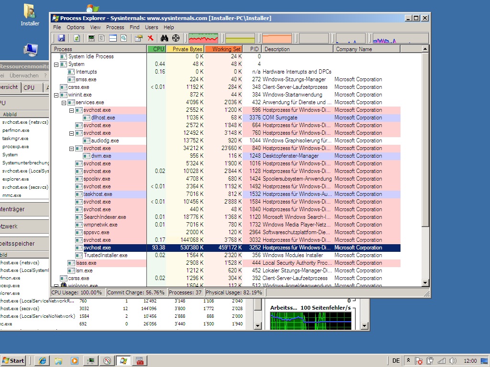490x367 pixels.
Task: Click the View DLLs/Handles toolbar icon
Action: 124,38
